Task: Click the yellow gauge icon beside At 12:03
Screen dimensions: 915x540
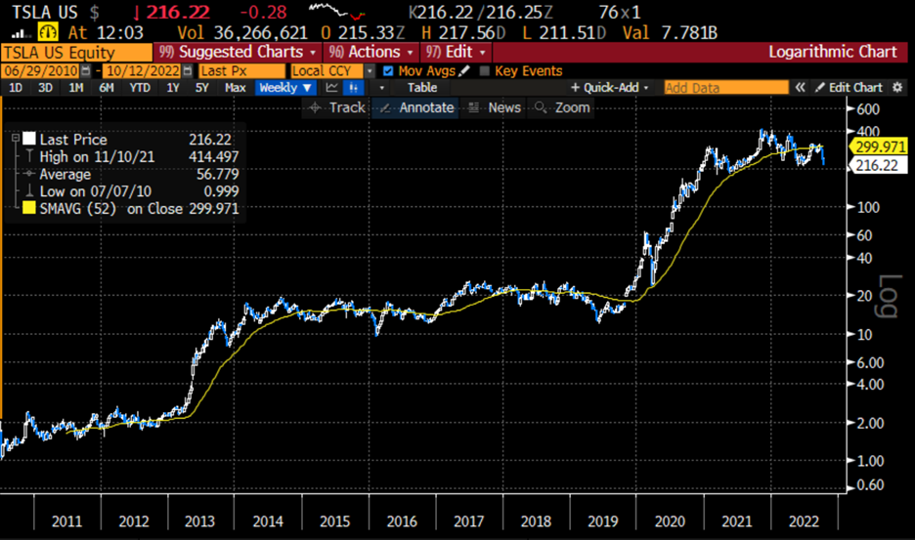Action: [48, 31]
